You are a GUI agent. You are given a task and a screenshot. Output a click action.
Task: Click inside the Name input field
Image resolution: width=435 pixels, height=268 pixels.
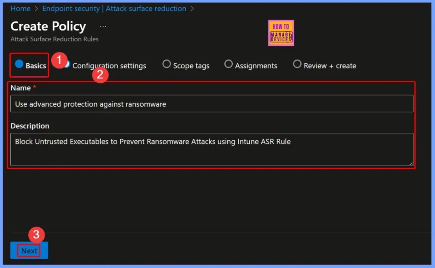212,103
